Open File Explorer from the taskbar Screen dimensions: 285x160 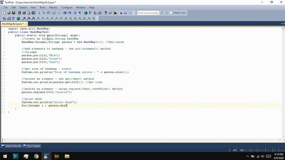67,156
